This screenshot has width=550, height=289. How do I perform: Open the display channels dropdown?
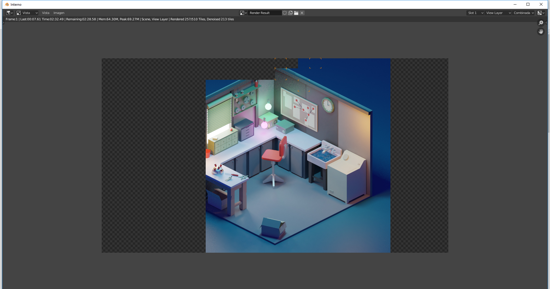(x=541, y=13)
